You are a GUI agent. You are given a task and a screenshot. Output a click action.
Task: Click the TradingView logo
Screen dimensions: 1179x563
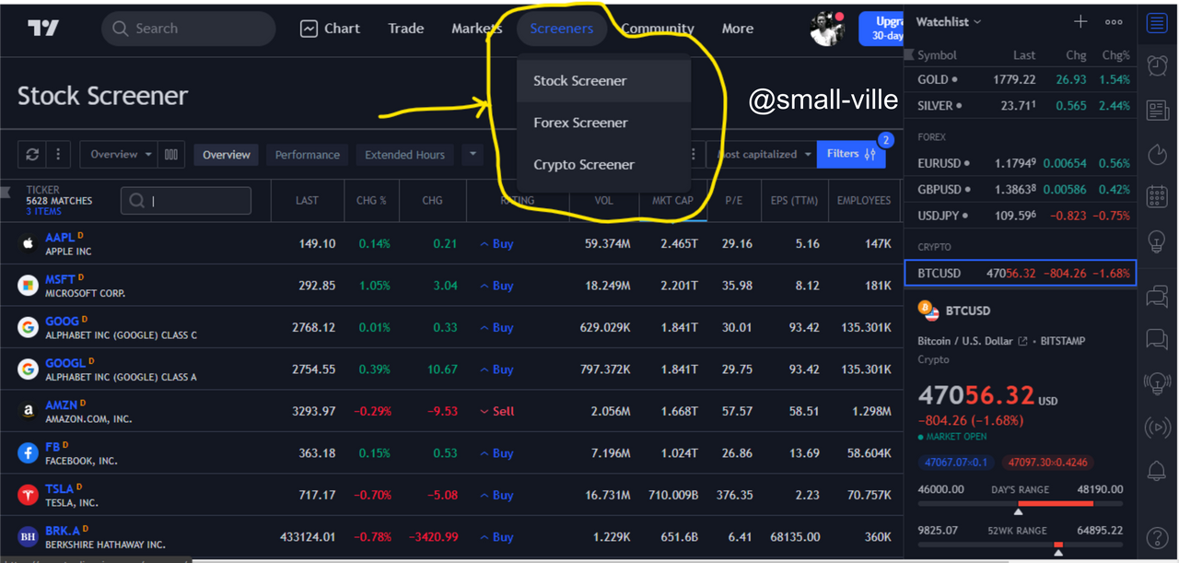(x=43, y=29)
